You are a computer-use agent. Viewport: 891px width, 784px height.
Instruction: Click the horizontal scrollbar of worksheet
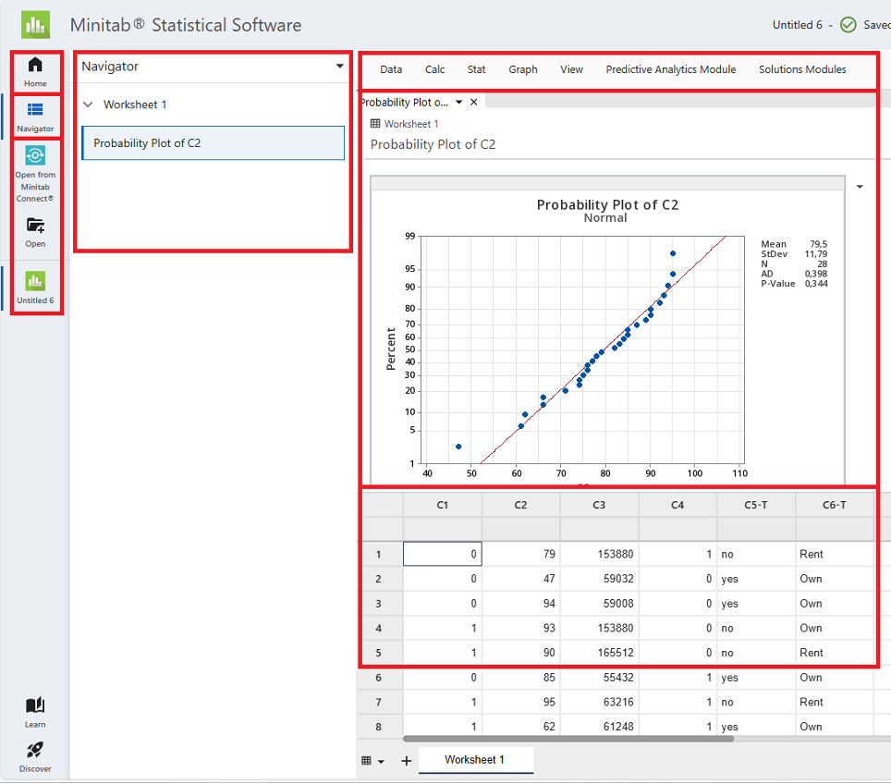(x=568, y=739)
